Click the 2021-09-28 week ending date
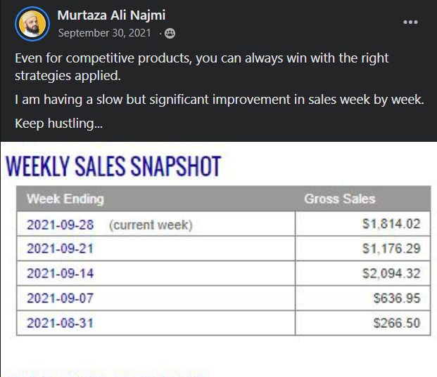 click(61, 225)
